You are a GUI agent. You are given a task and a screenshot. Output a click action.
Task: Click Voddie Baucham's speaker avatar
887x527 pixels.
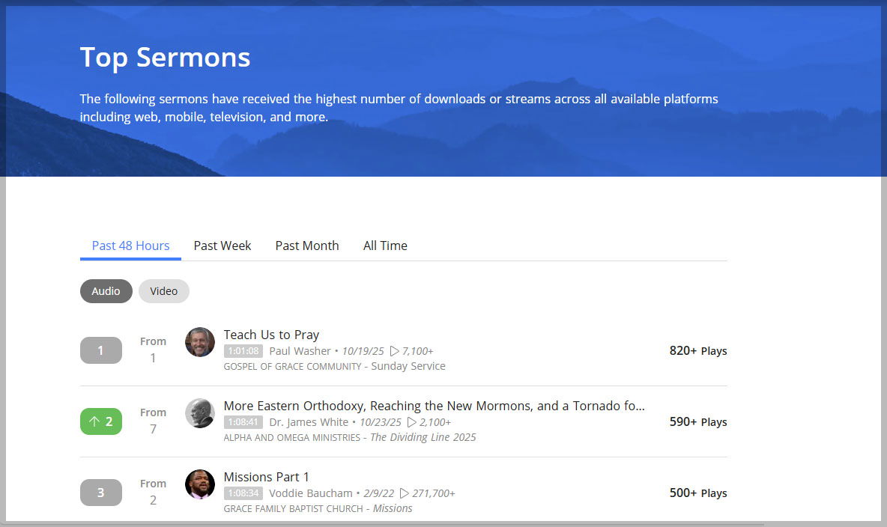[x=200, y=484]
